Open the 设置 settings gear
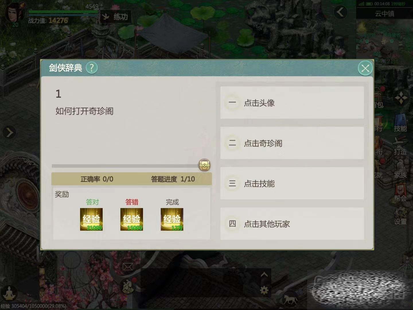 point(400,216)
